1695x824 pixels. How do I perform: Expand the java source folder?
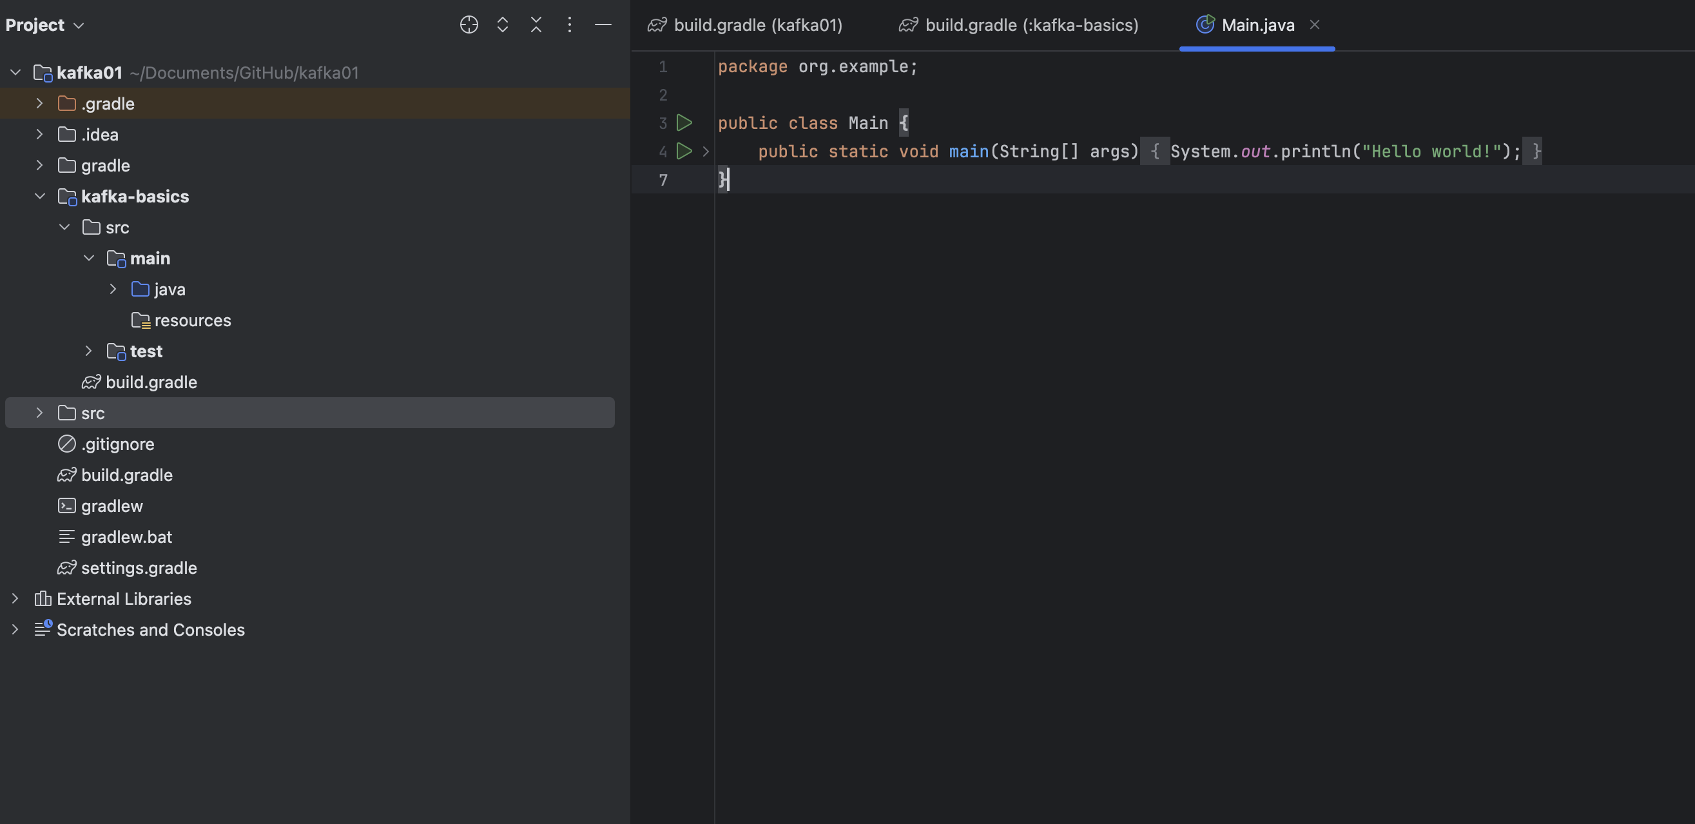pyautogui.click(x=113, y=289)
